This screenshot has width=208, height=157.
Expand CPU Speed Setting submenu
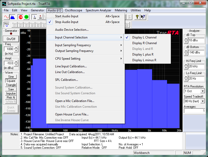[85, 59]
